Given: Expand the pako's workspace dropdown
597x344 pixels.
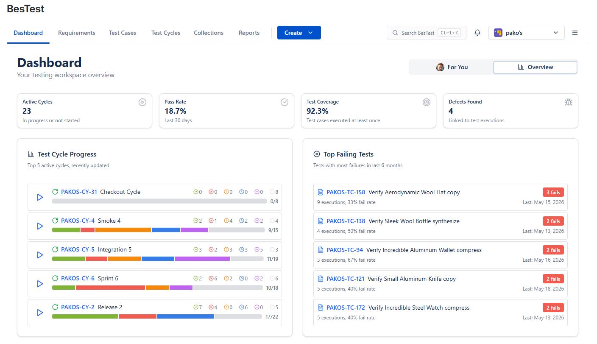Looking at the screenshot, I should pyautogui.click(x=527, y=33).
